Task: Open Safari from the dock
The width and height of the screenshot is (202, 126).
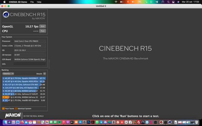Action: click(x=18, y=122)
